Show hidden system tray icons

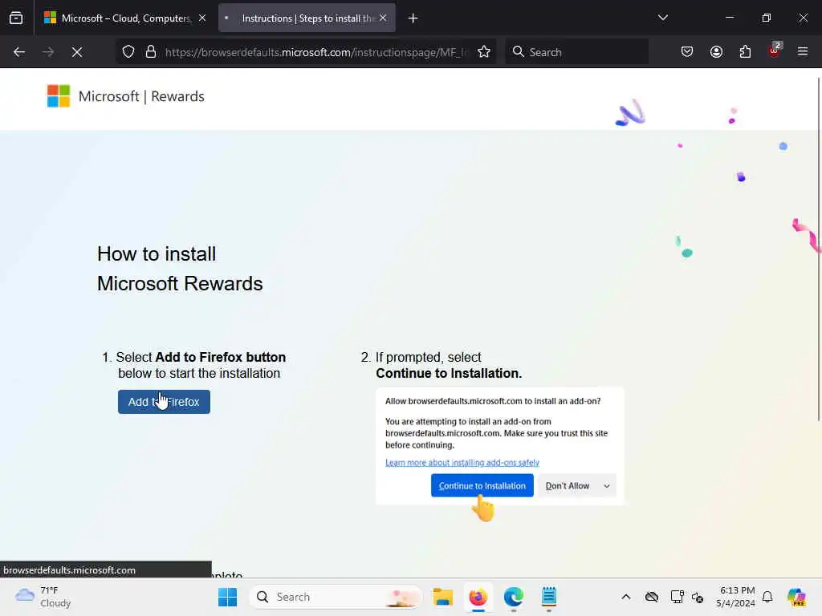point(626,597)
